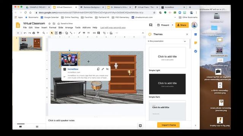
Task: Click the 'Last edit was seconds ago' link
Action: pos(113,28)
